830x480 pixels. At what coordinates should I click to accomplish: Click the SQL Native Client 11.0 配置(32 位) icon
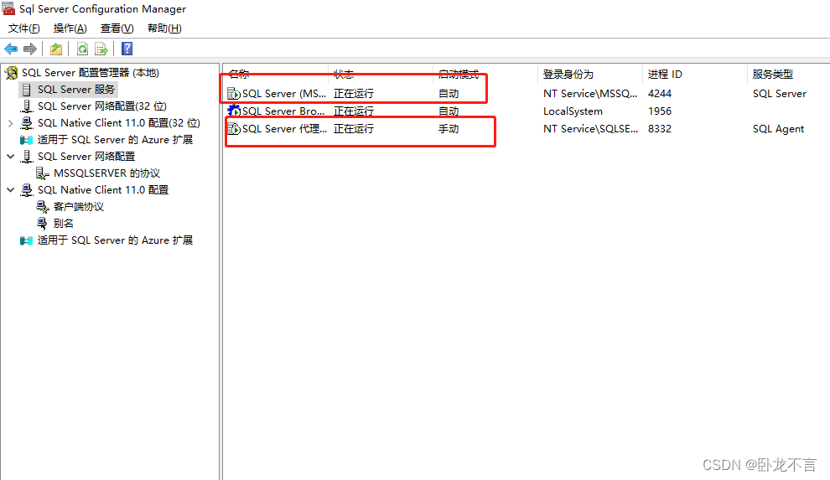click(x=27, y=123)
